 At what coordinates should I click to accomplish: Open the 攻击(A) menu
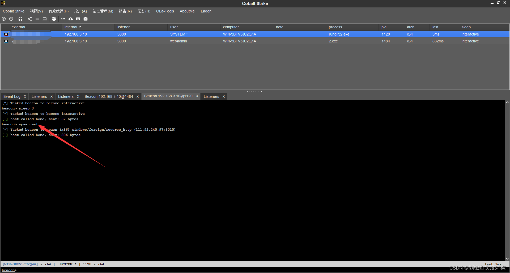[80, 11]
